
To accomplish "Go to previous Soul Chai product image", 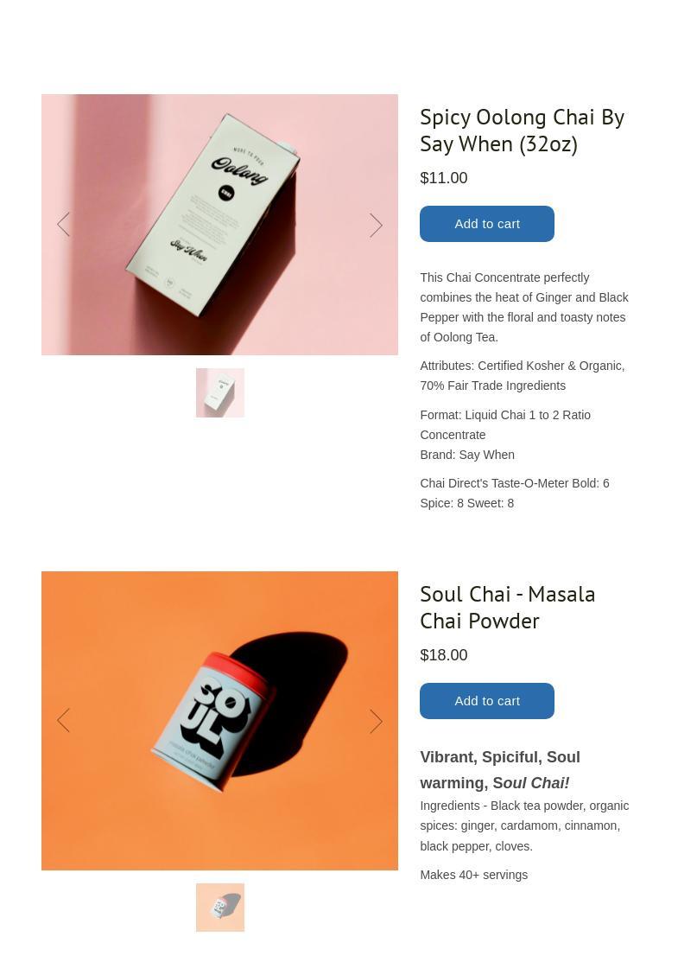I will pos(63,721).
